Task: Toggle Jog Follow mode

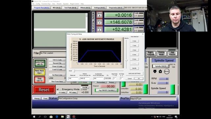Action: coord(172,53)
